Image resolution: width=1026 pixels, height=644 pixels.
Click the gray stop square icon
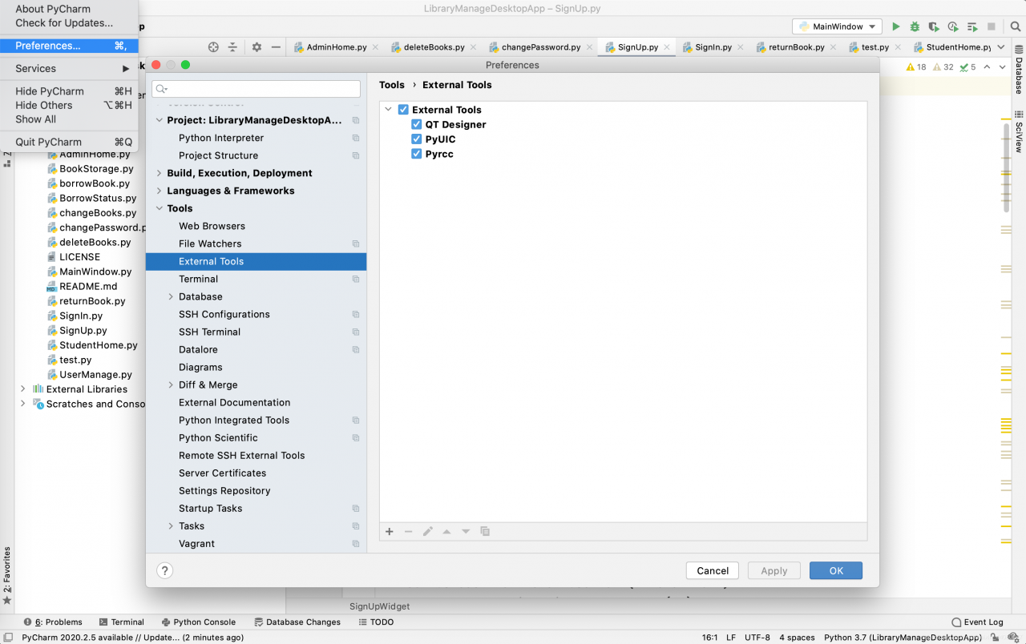(x=992, y=26)
